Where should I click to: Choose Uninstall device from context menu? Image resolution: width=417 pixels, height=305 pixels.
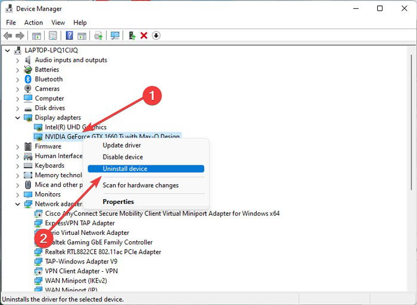tap(146, 169)
